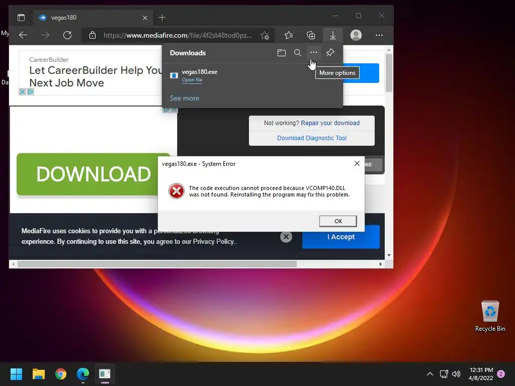Open Google Chrome from taskbar

point(61,374)
